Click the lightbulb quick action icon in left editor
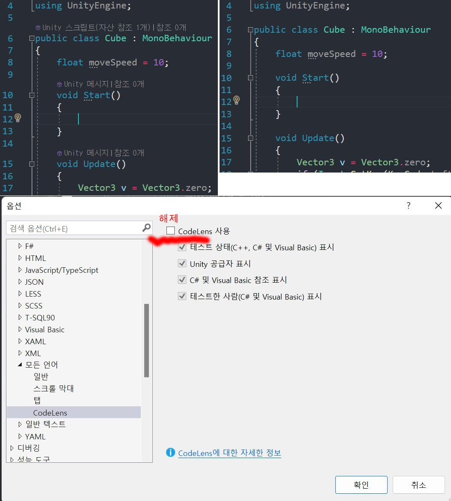This screenshot has width=451, height=501. click(18, 118)
